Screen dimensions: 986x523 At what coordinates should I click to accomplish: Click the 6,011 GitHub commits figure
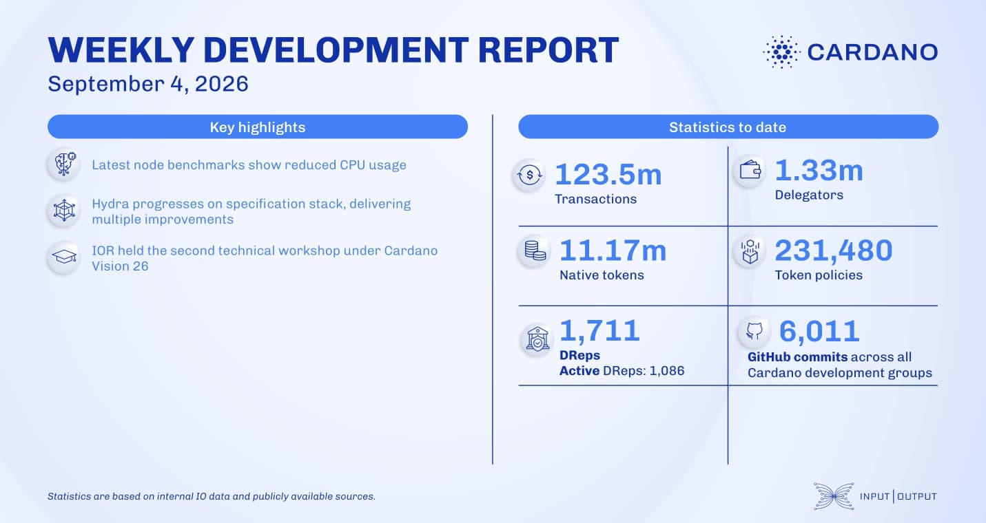(x=819, y=331)
